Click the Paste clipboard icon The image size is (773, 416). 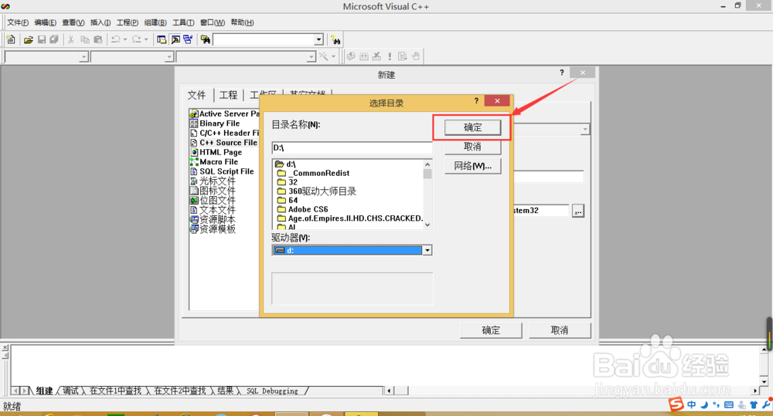pyautogui.click(x=98, y=39)
